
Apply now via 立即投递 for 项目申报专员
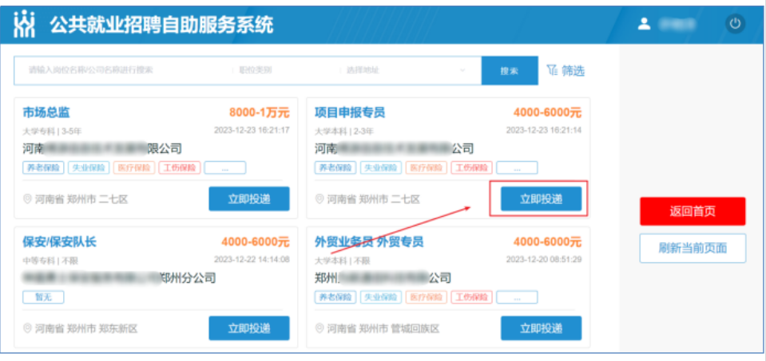[541, 199]
